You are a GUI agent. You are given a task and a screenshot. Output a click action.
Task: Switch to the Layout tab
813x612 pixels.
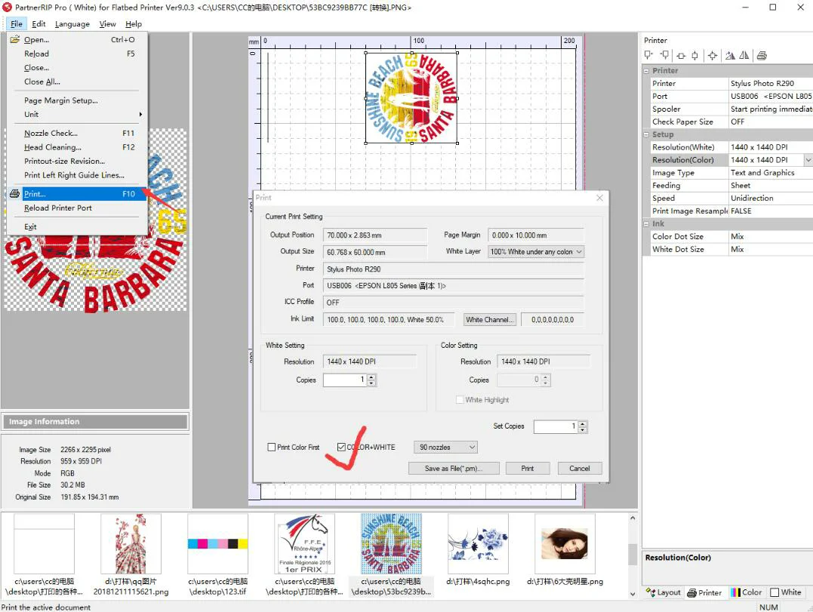click(x=663, y=592)
